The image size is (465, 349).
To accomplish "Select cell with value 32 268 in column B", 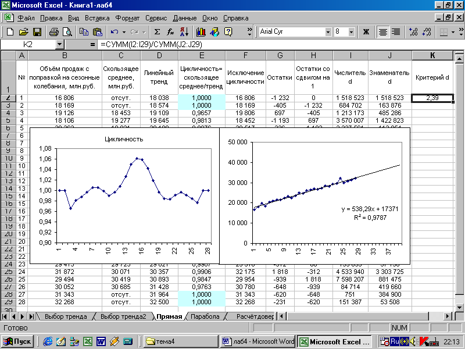I will [65, 302].
